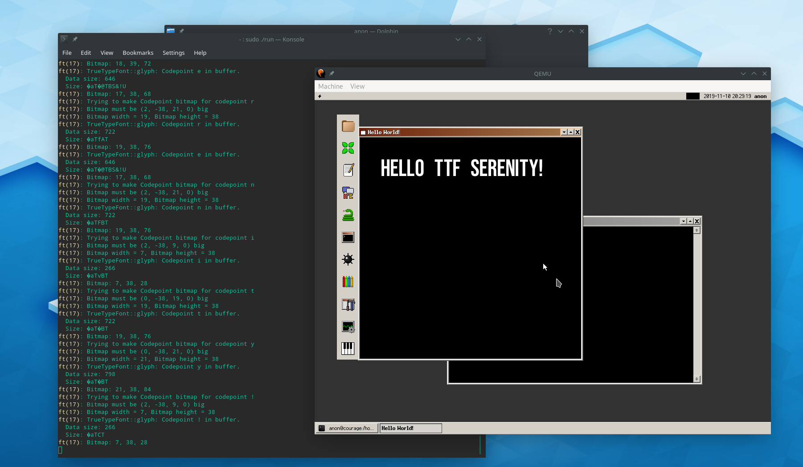Screen dimensions: 803x467
Task: Click Konsole line 'Data size: 798'
Action: click(x=90, y=374)
